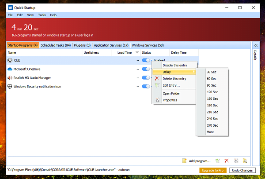
Task: Toggle the Microsoft OneDrive status switch
Action: pos(146,69)
